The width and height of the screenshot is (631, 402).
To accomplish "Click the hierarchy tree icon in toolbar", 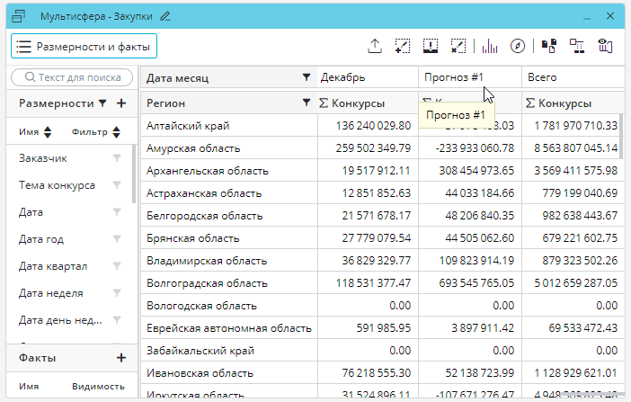I will (x=576, y=46).
